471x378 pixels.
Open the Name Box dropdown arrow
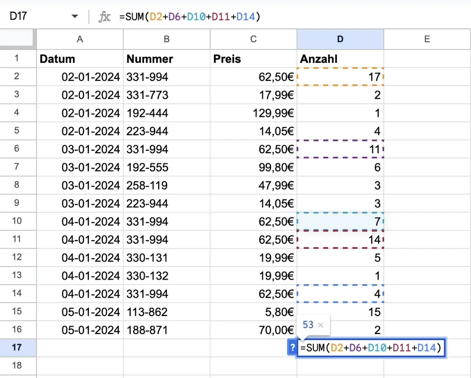74,15
